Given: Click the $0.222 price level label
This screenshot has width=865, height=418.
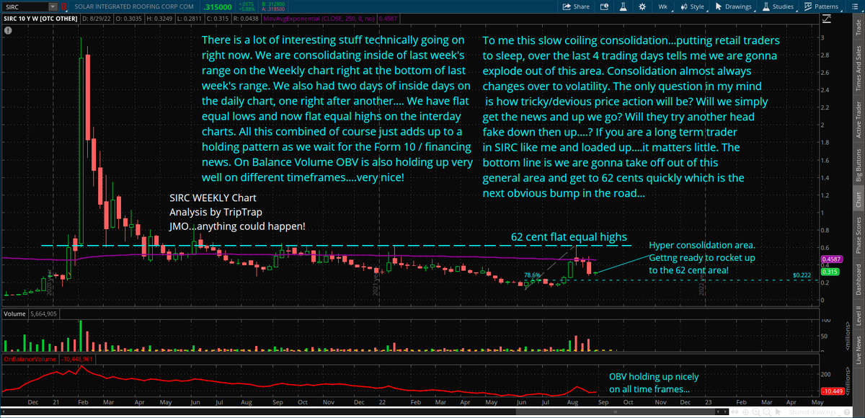Looking at the screenshot, I should 802,275.
